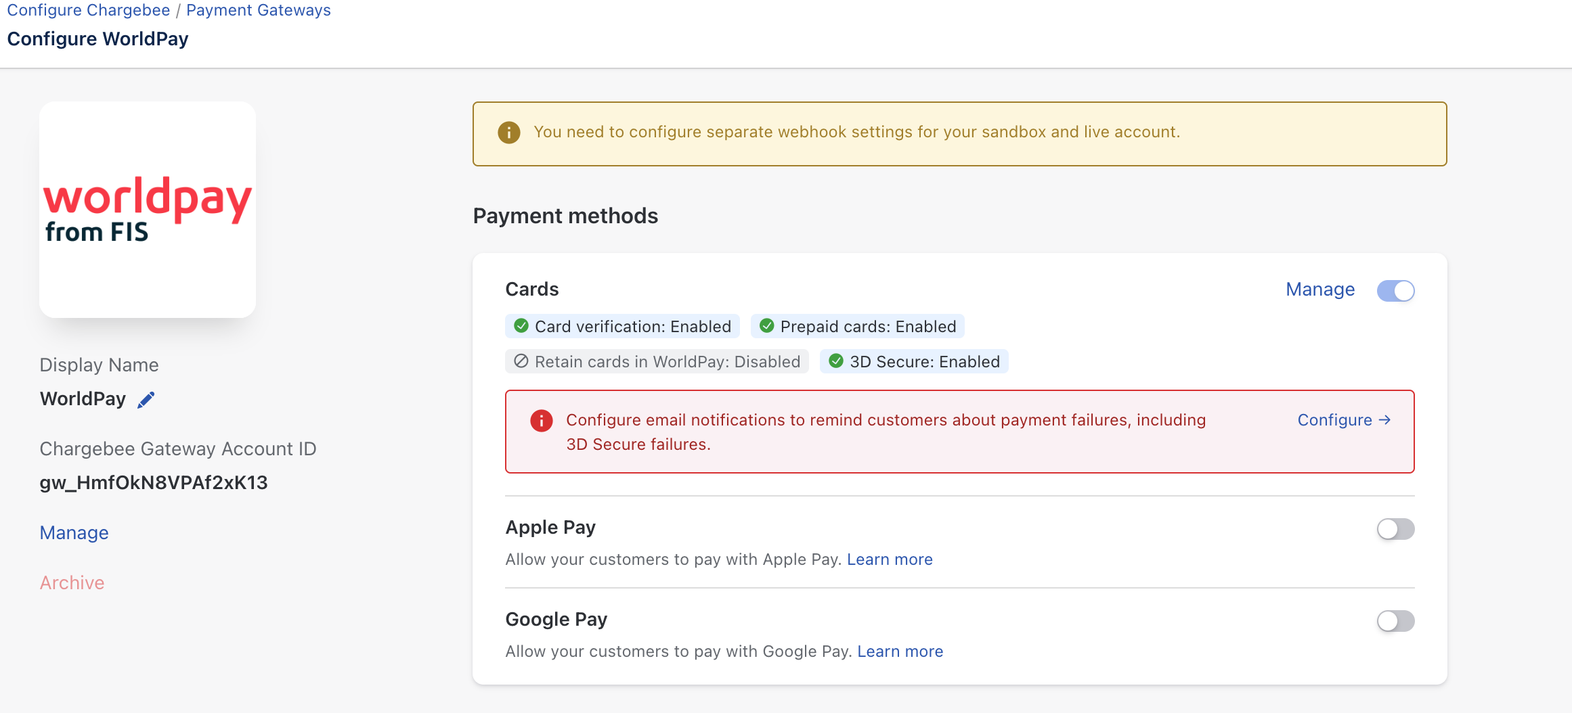The width and height of the screenshot is (1572, 713).
Task: Click the yellow info icon in webhook banner
Action: pos(509,133)
